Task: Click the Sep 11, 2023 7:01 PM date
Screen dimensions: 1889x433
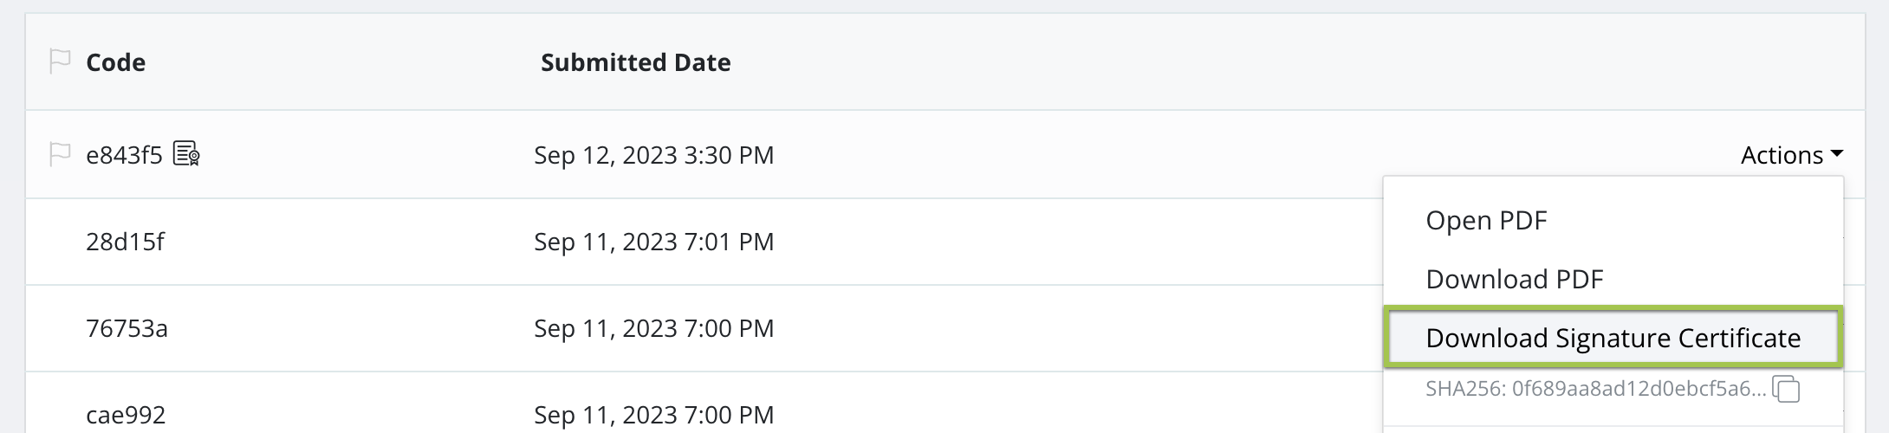Action: click(653, 242)
